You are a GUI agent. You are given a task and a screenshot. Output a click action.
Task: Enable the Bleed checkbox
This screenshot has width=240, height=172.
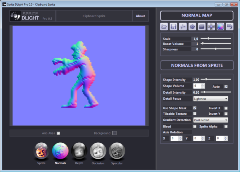coord(195,126)
